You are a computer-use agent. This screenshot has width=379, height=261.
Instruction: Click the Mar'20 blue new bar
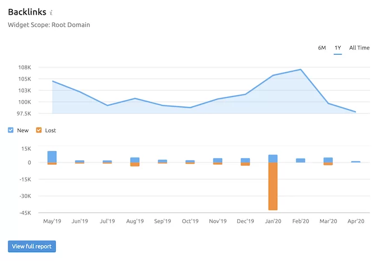point(328,160)
